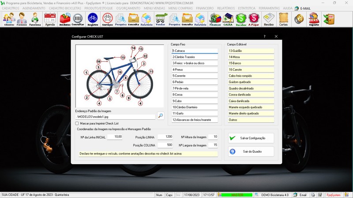
Task: Open the PRODUTO/ESTOQUE menu
Action: (98, 8)
